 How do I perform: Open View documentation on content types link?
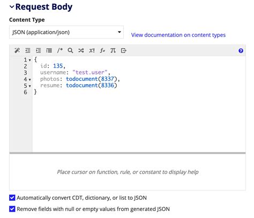coord(178,35)
